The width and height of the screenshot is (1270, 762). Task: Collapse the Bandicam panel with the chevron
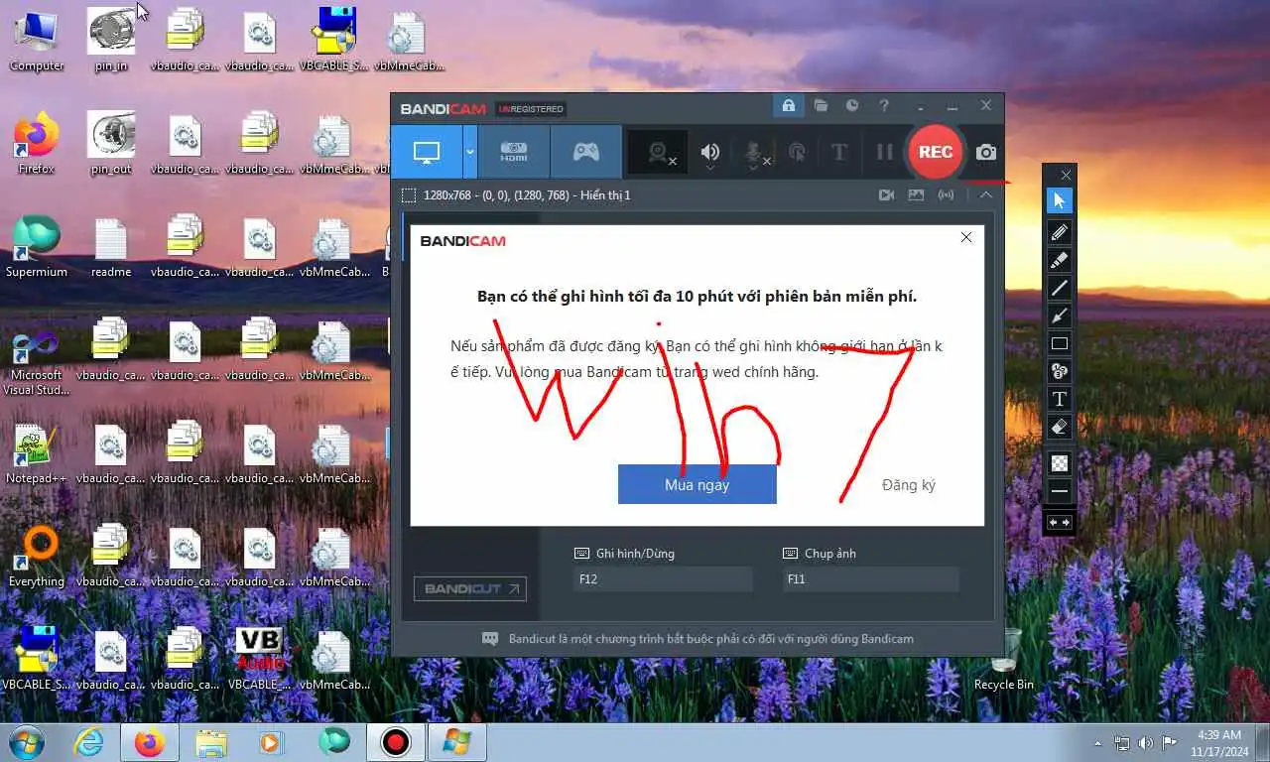(x=985, y=195)
